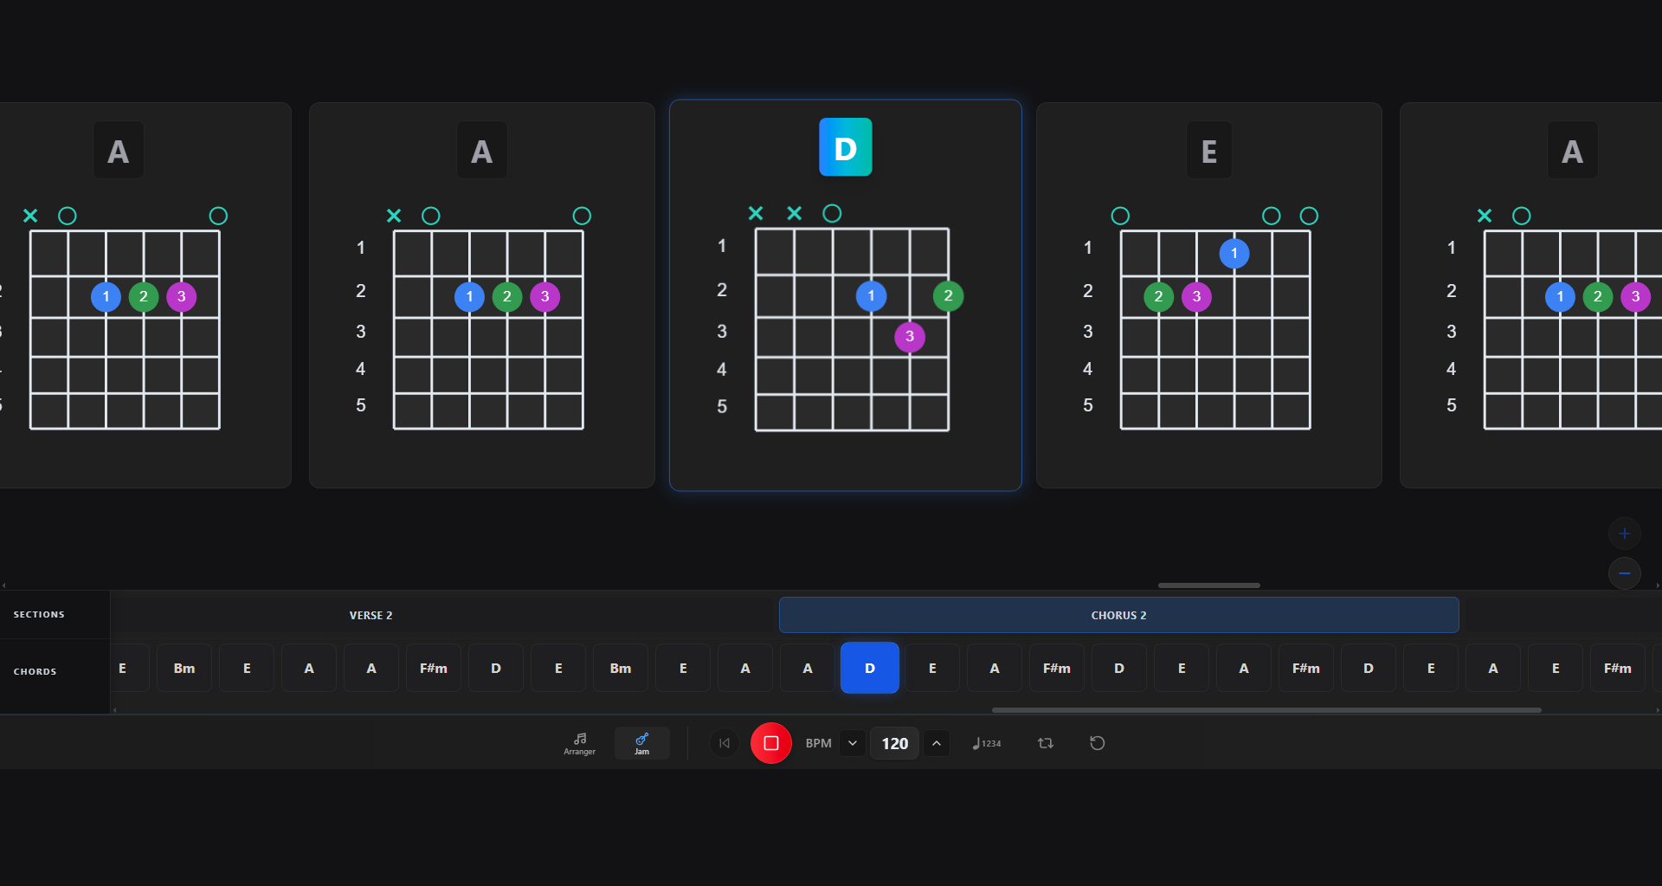Click the E chord name badge

(x=1209, y=151)
